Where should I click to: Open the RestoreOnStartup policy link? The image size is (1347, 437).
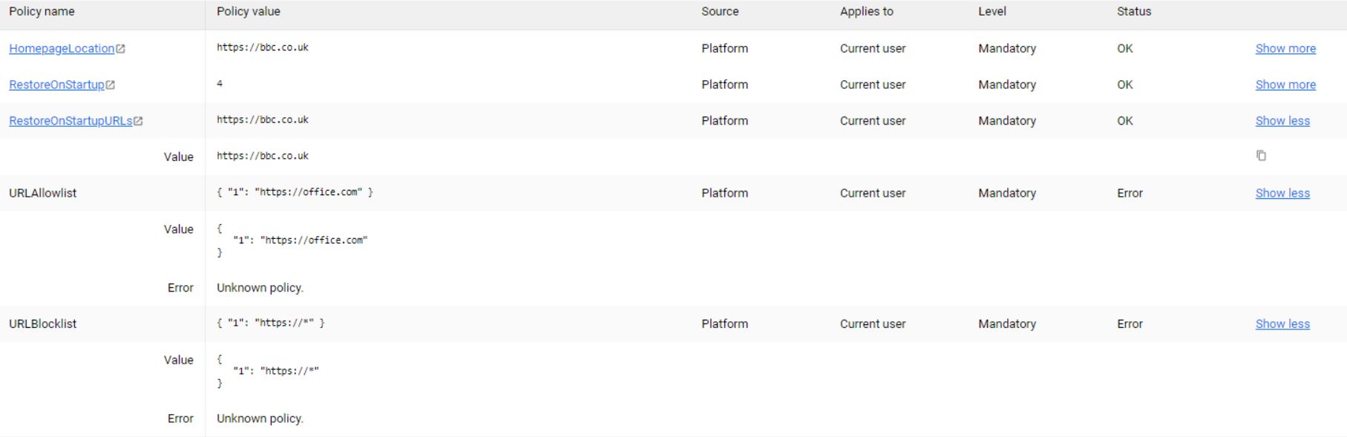pos(56,85)
